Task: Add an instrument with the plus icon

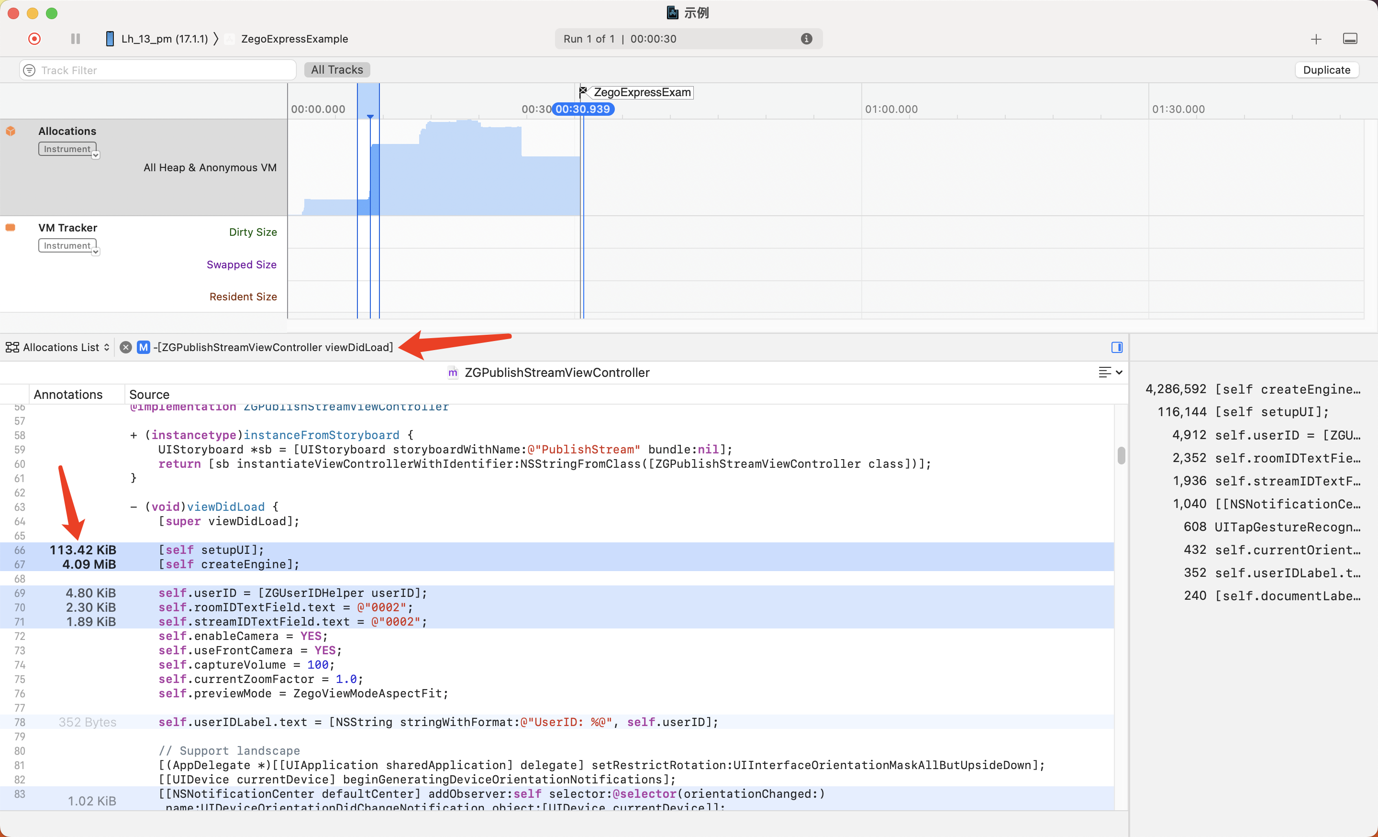Action: pos(1316,39)
